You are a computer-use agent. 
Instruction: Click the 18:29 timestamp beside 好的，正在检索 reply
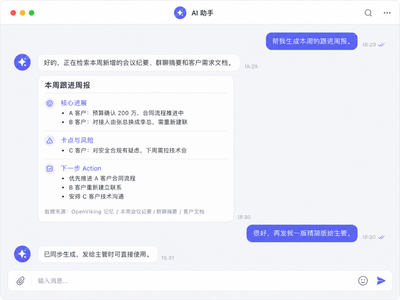[x=251, y=67]
